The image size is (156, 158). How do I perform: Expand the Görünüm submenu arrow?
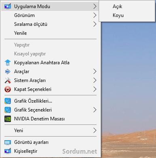(x=95, y=15)
